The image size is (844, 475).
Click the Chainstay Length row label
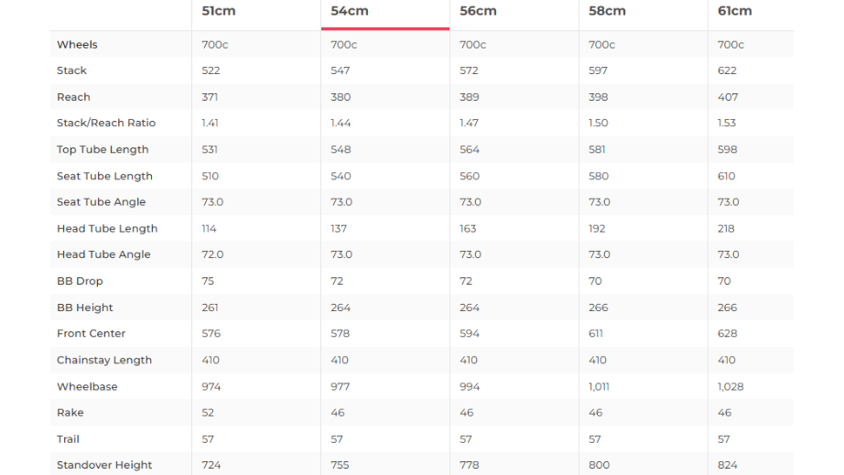click(104, 361)
